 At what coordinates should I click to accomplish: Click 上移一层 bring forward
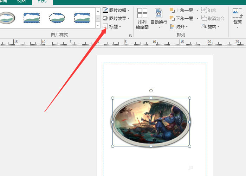182,11
